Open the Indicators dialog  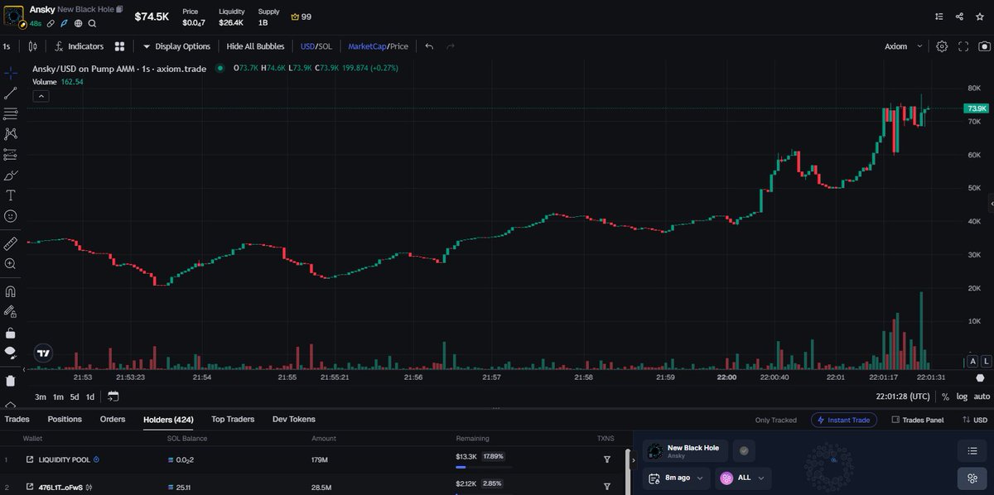click(x=80, y=46)
